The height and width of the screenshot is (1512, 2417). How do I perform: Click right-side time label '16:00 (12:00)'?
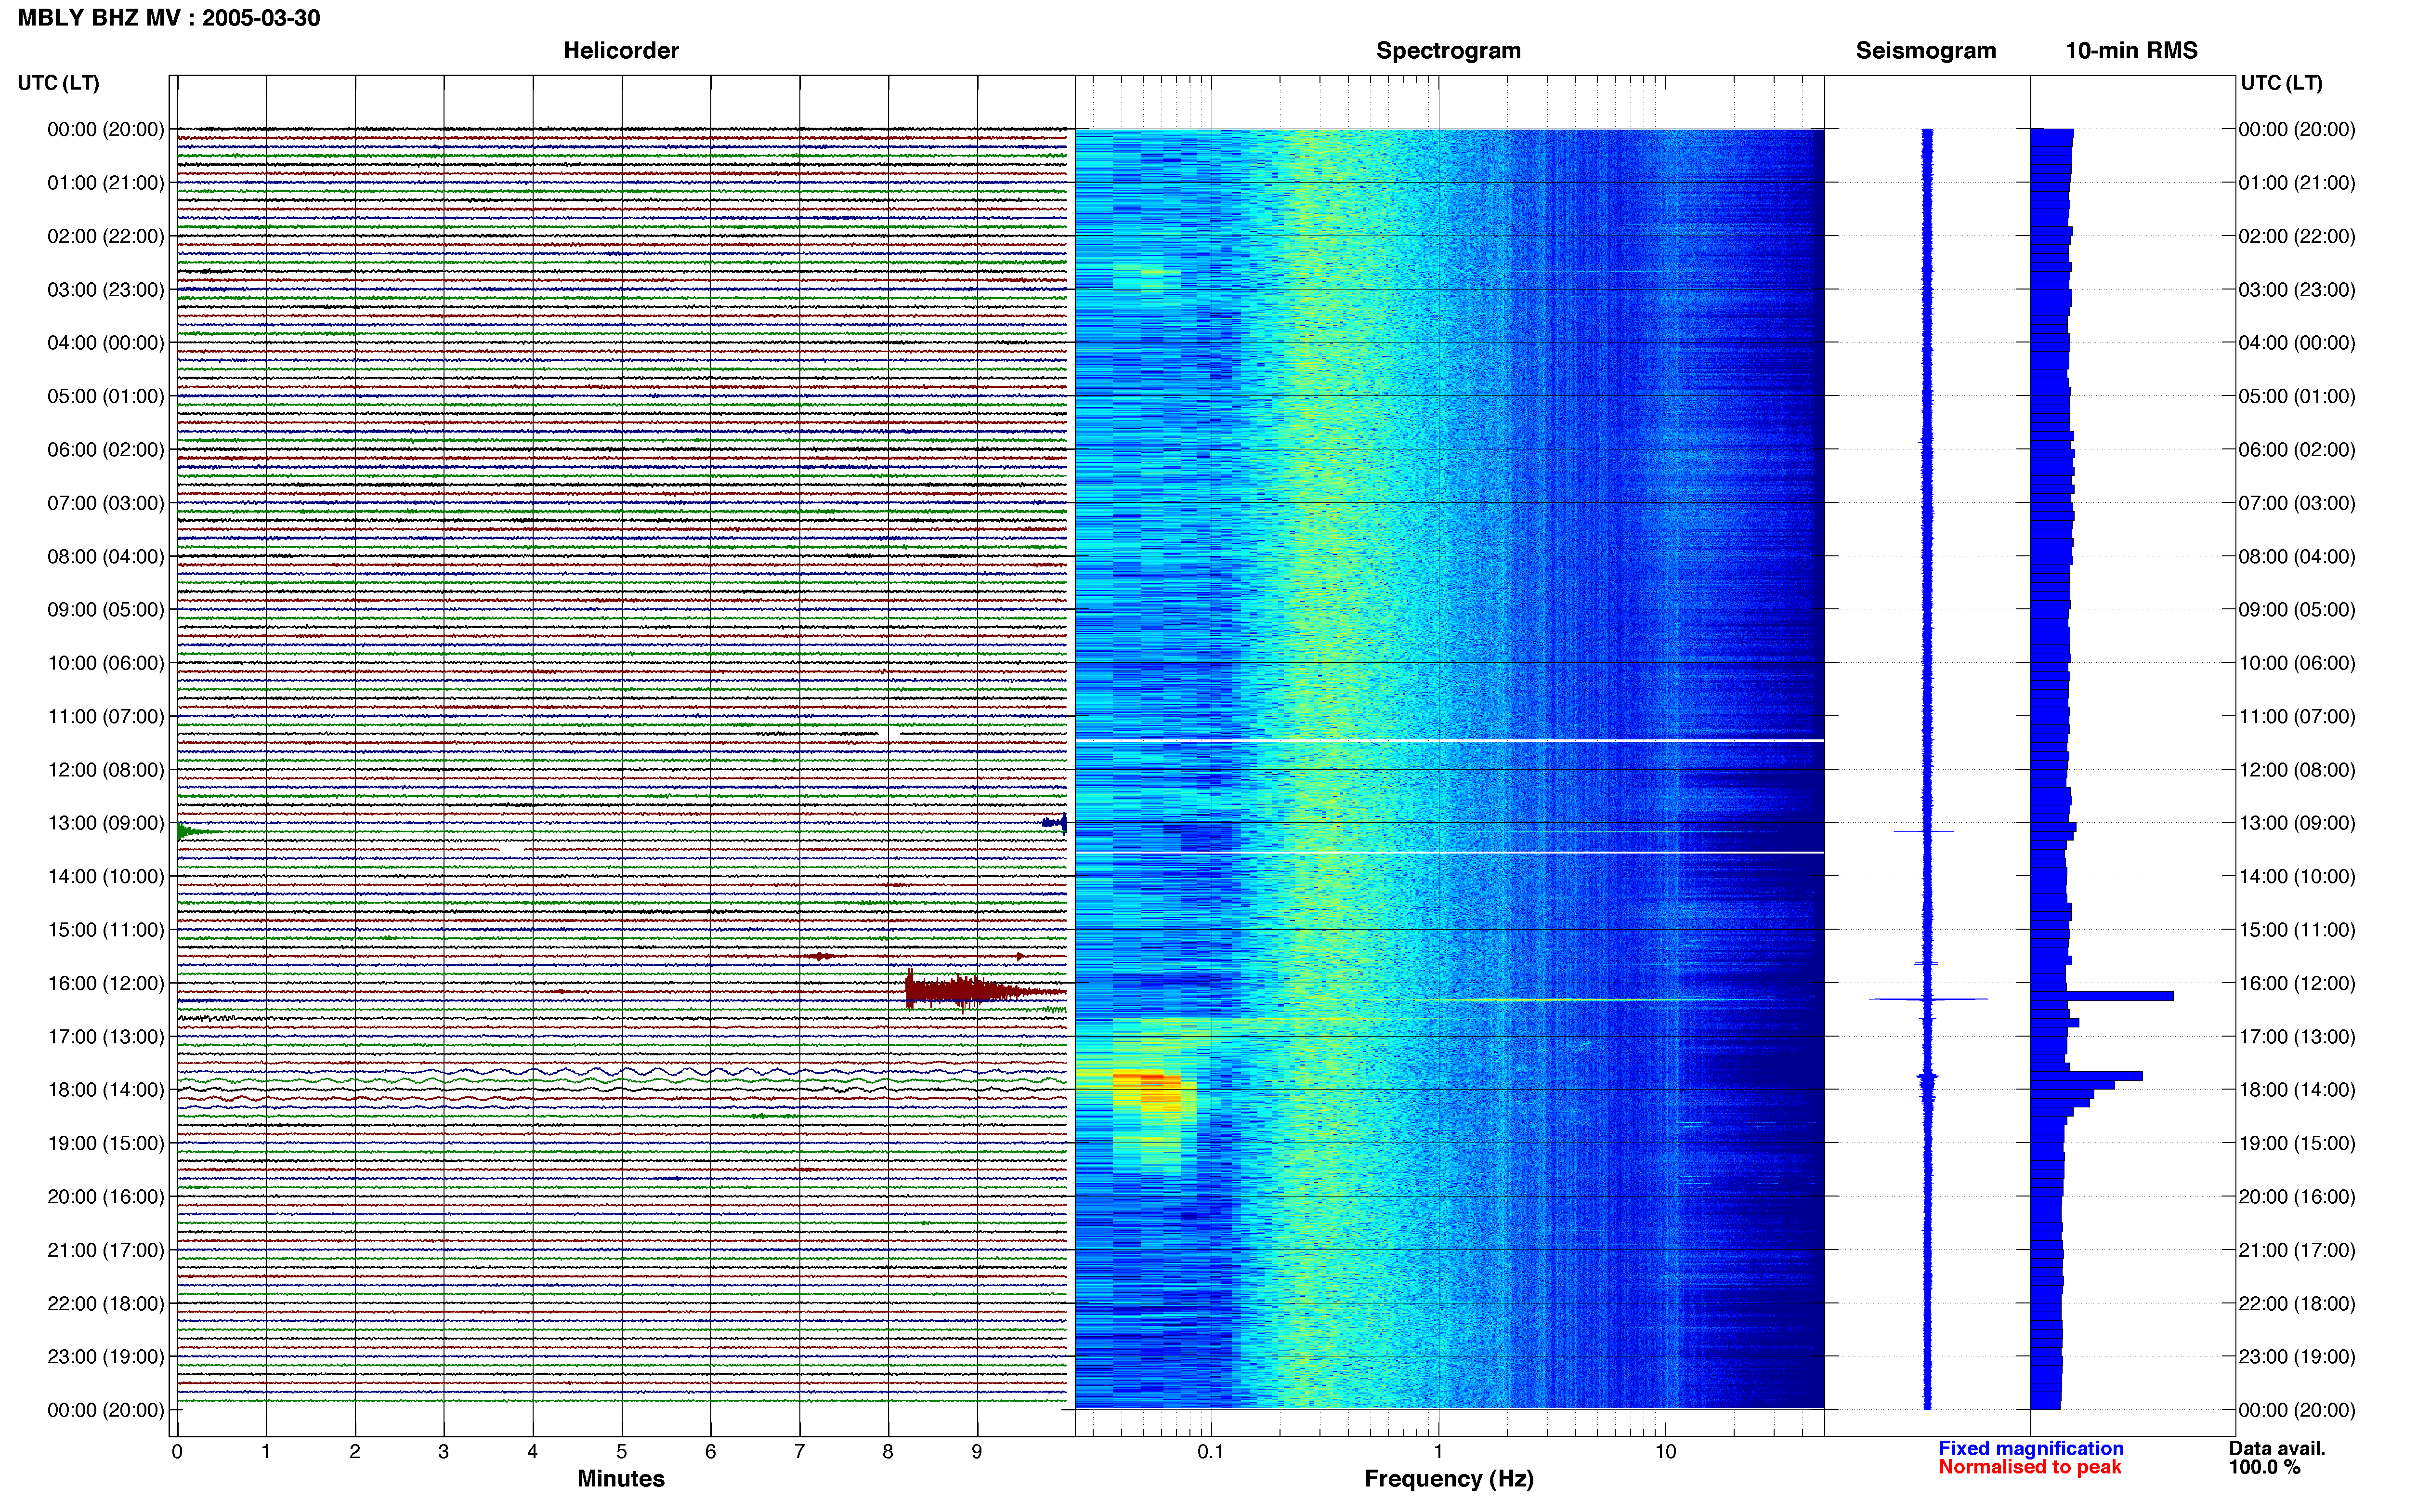(2297, 983)
